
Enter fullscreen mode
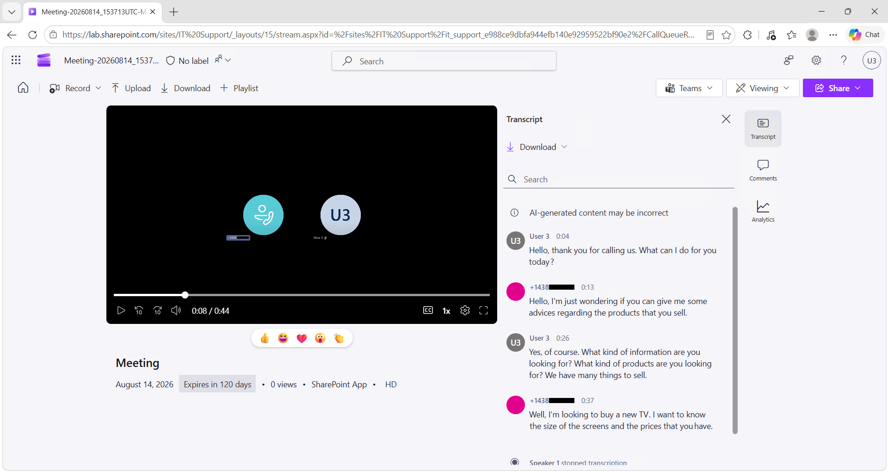pyautogui.click(x=484, y=311)
